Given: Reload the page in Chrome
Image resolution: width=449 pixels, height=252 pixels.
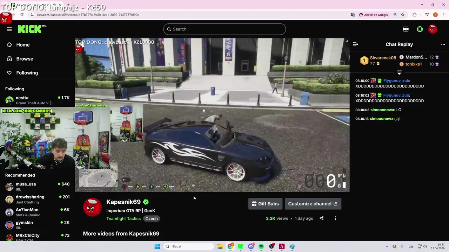Looking at the screenshot, I should click(x=22, y=15).
